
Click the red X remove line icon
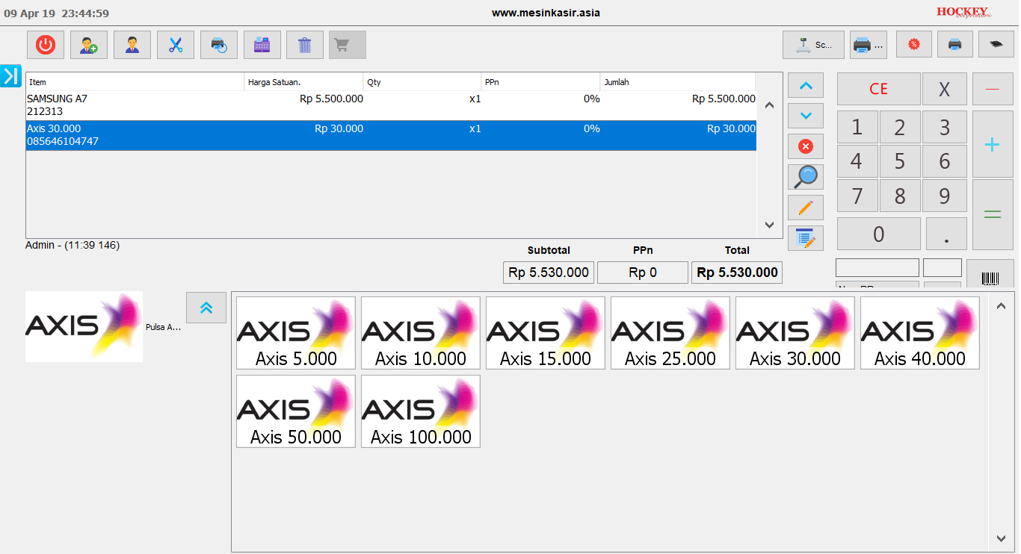(806, 146)
